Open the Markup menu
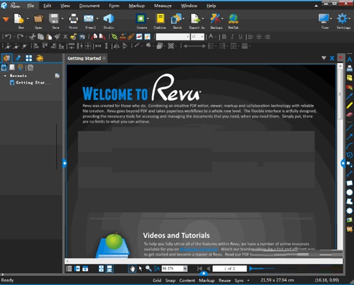This screenshot has height=285, width=354. pos(137,6)
